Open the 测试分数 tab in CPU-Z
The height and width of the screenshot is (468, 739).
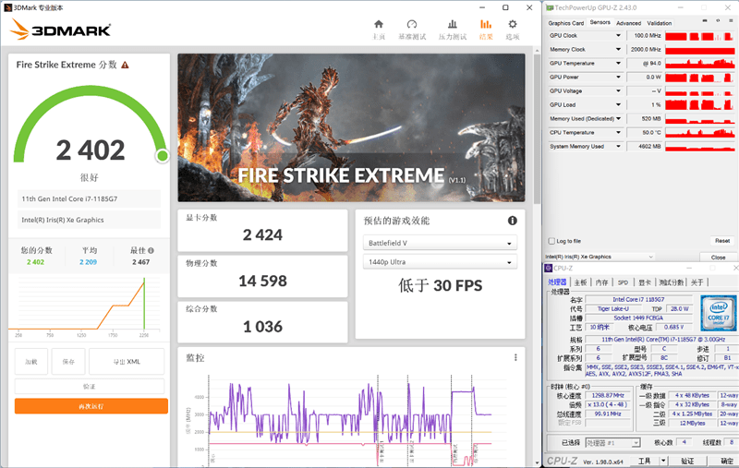pos(672,282)
